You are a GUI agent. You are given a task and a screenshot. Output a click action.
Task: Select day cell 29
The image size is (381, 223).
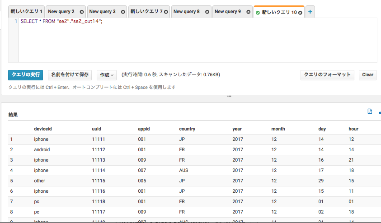pos(321,181)
